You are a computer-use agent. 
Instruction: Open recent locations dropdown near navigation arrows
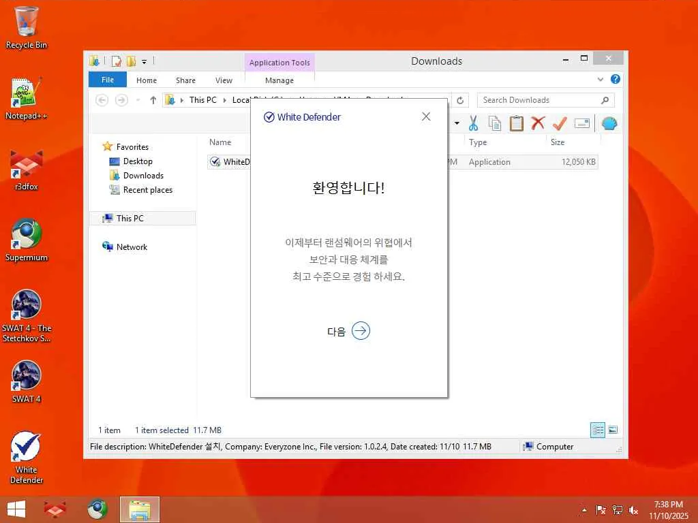138,101
